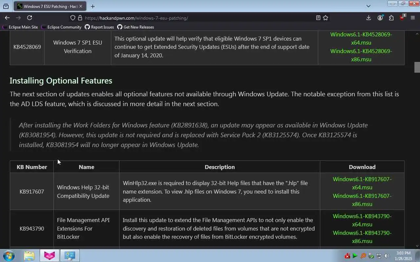Image resolution: width=420 pixels, height=262 pixels.
Task: Click File Management API Extensions cell
Action: pos(87,229)
